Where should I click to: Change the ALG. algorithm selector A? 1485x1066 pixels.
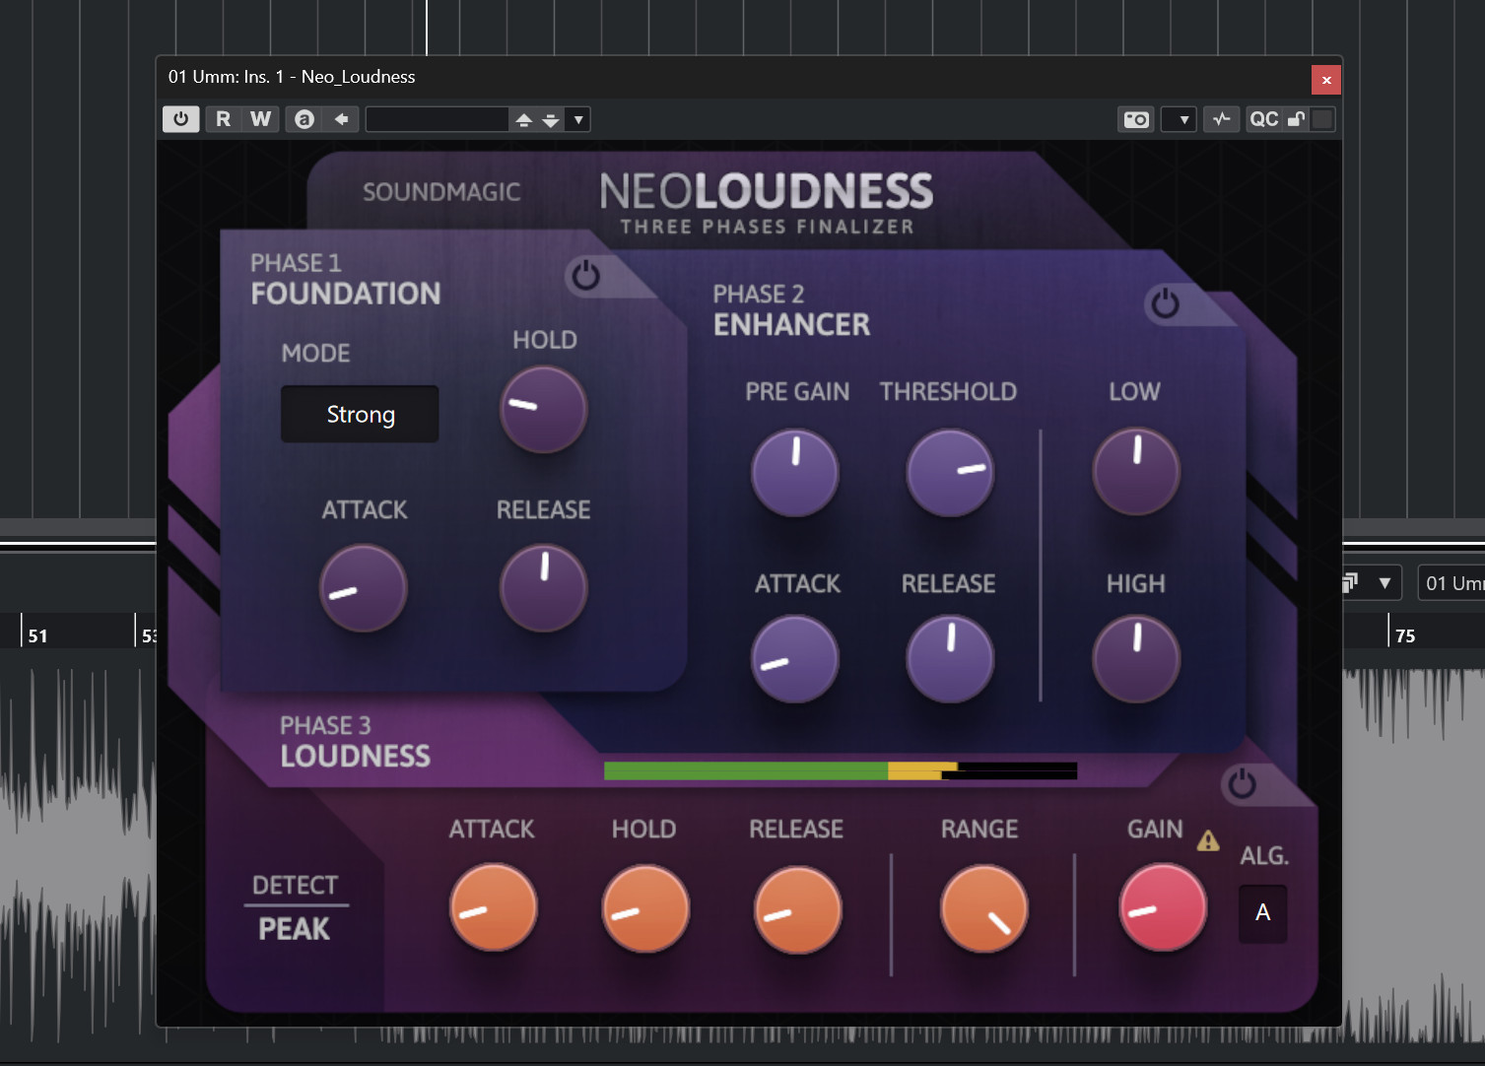pos(1263,913)
